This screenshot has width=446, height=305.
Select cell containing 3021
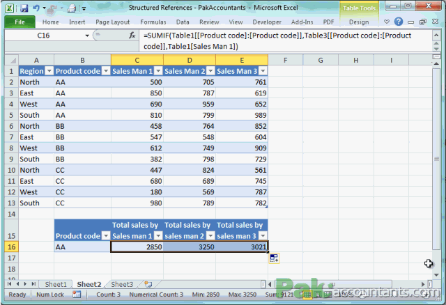tap(242, 247)
